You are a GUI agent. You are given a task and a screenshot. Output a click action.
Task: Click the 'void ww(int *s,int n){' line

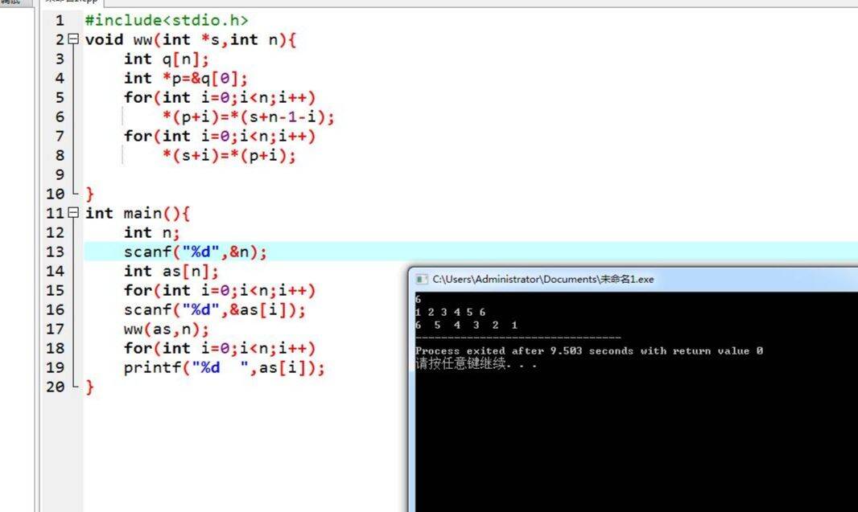click(x=191, y=39)
